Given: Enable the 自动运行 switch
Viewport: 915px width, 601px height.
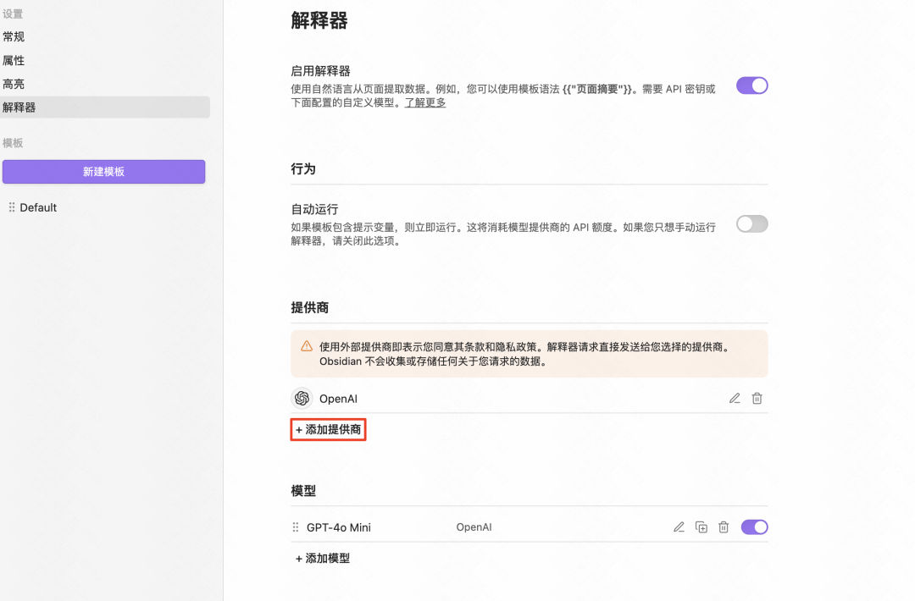Looking at the screenshot, I should click(751, 223).
